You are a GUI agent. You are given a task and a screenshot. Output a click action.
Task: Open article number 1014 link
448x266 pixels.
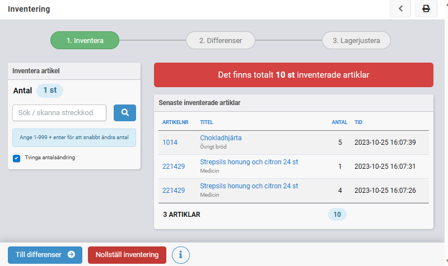tap(170, 142)
